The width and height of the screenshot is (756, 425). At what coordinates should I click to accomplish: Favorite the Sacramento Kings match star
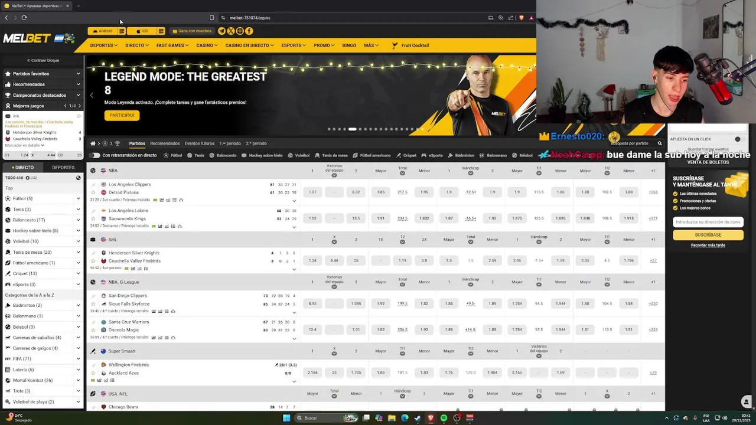(x=93, y=218)
